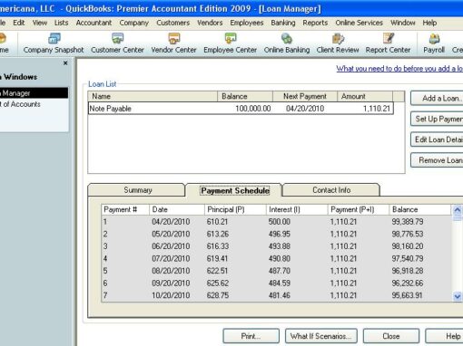Click the Name column header in Loan List
Viewport: 463px width, 346px height.
pos(153,96)
